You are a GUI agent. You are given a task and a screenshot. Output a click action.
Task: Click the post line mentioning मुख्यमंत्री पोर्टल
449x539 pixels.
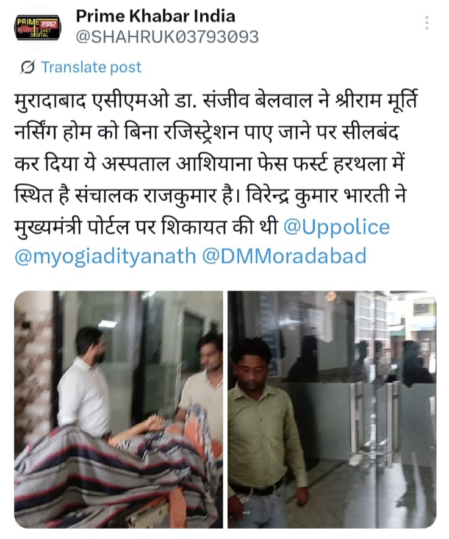(x=146, y=227)
